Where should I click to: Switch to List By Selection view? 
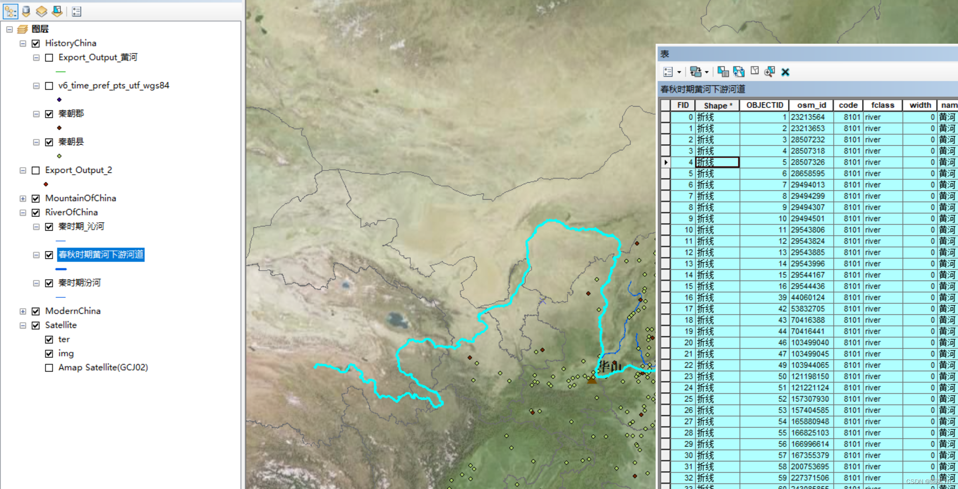[57, 11]
